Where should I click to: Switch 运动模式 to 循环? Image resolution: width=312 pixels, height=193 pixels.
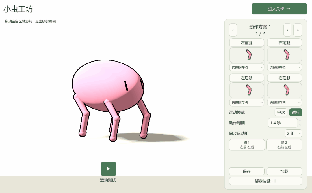296,112
